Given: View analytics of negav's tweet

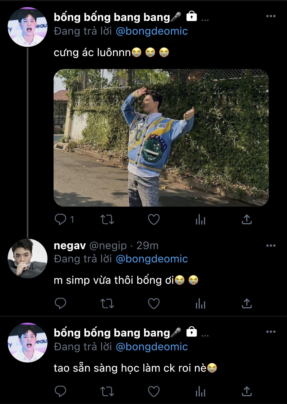Looking at the screenshot, I should 201,303.
